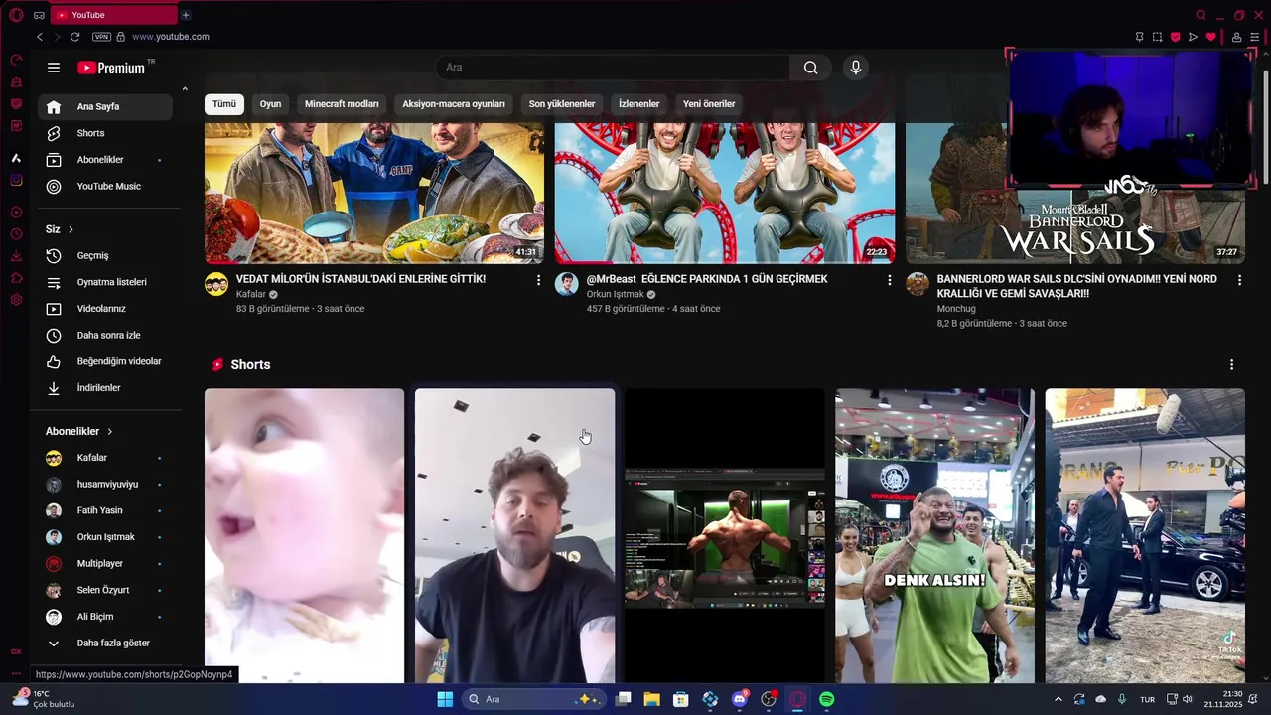Viewport: 1271px width, 715px height.
Task: Select İzlenenler filter chip
Action: (x=638, y=104)
